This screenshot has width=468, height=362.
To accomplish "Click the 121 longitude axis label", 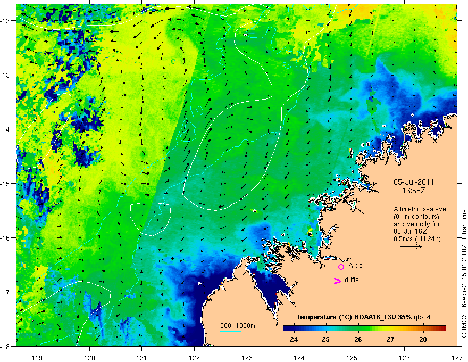I will click(142, 358).
